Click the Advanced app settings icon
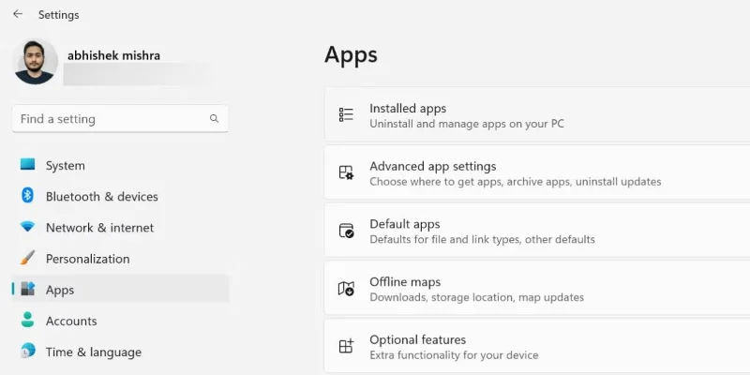 coord(346,172)
